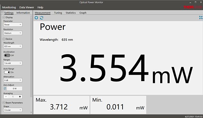Open the Attenuation dropdown showing 0 dB
The image size is (203, 118).
tap(13, 80)
